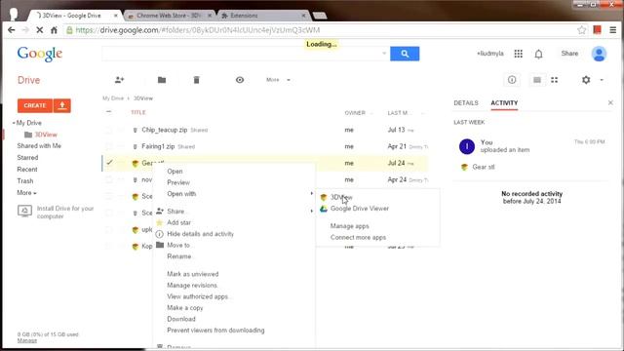Click the Install Drive computer icon
Image resolution: width=624 pixels, height=351 pixels.
[x=24, y=211]
